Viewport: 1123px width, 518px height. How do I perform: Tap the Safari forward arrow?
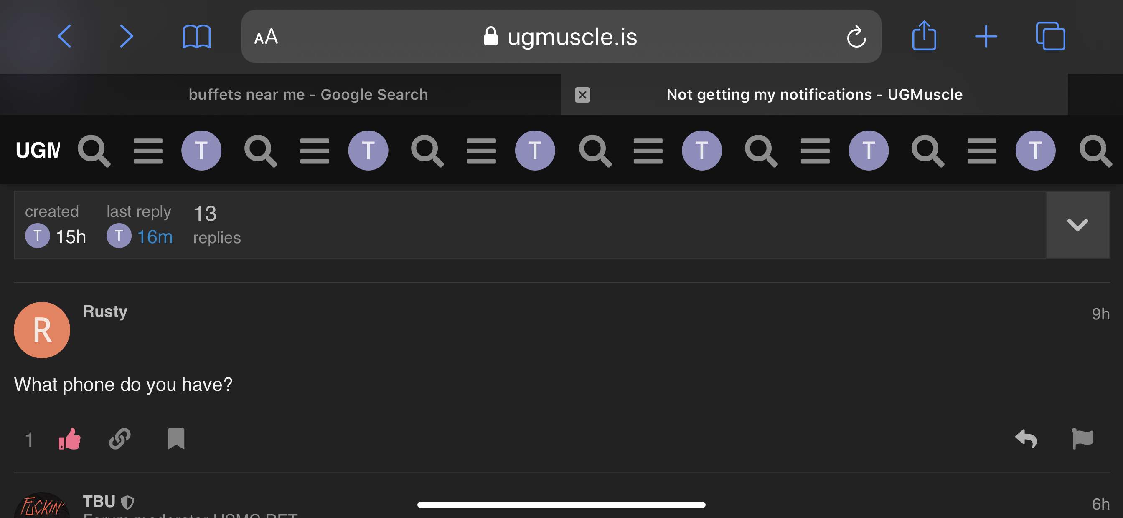tap(127, 36)
